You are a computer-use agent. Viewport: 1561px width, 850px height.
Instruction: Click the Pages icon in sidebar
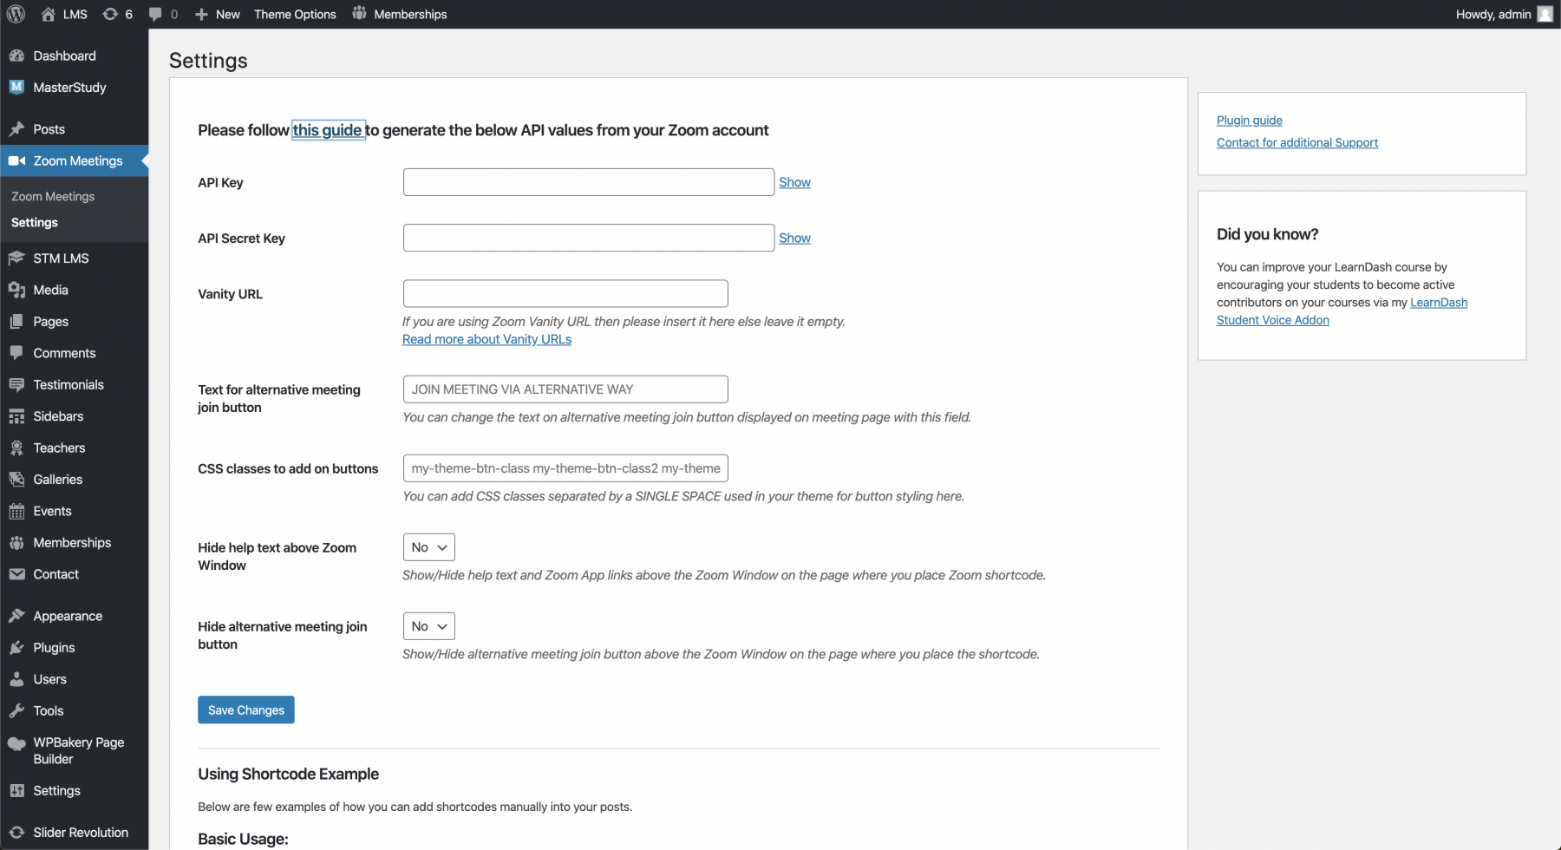[16, 321]
